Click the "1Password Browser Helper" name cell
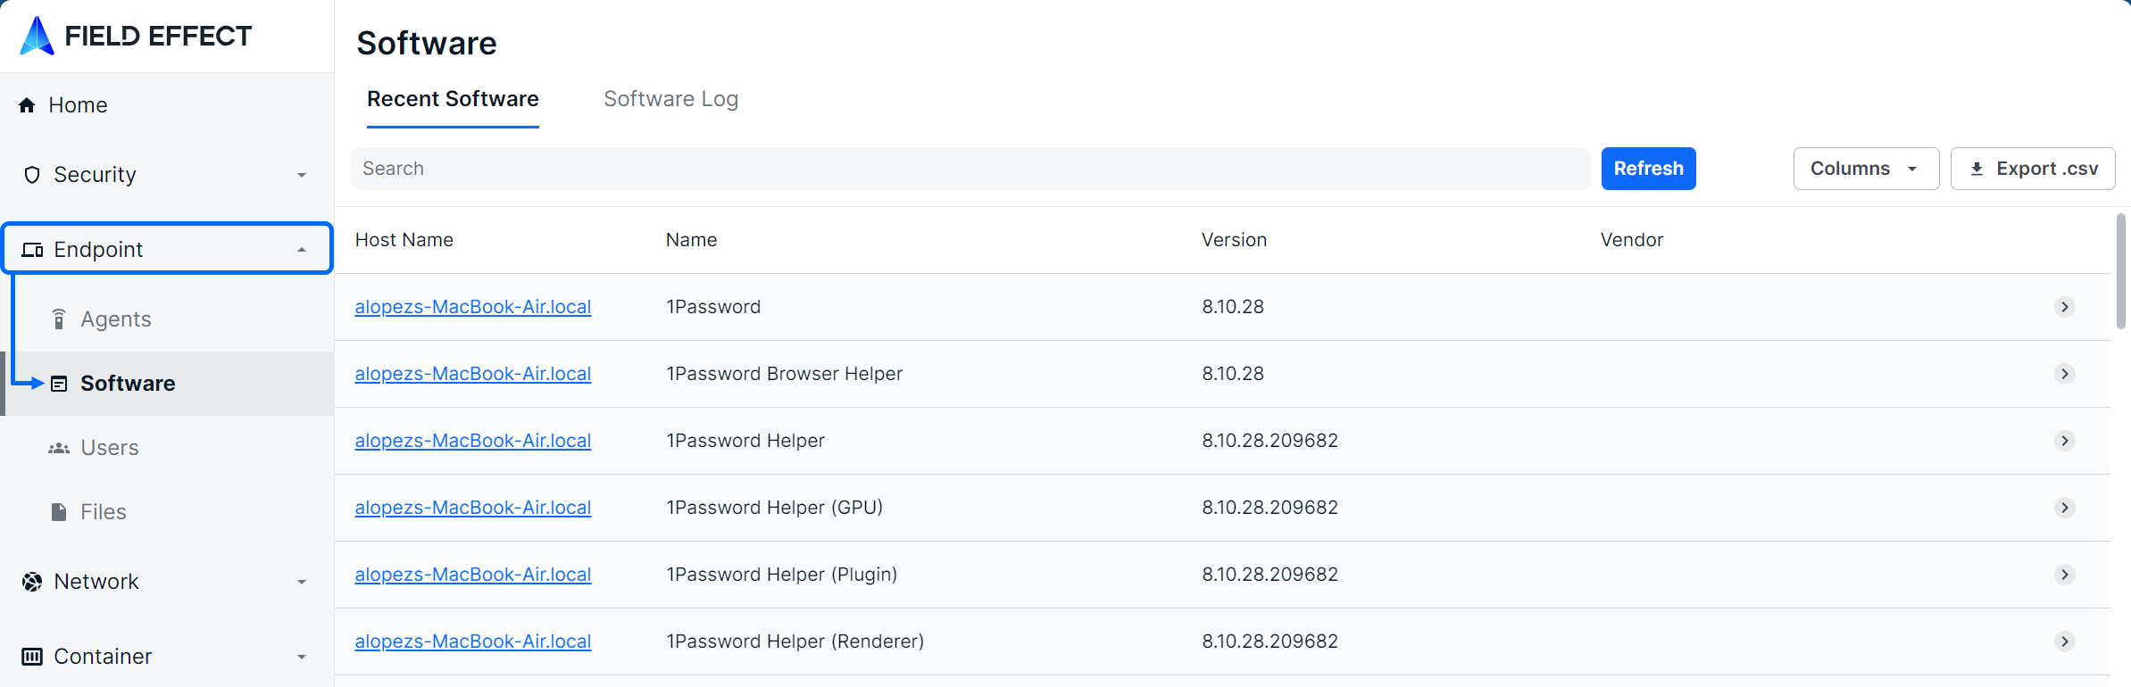This screenshot has height=687, width=2131. coord(785,374)
